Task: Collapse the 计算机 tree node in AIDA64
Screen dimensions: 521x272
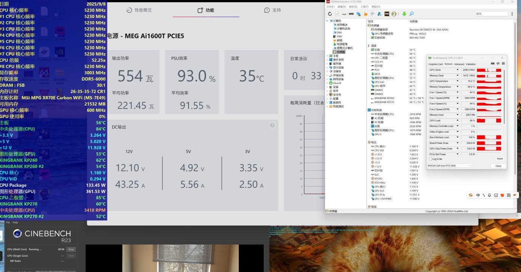Action: pyautogui.click(x=327, y=21)
